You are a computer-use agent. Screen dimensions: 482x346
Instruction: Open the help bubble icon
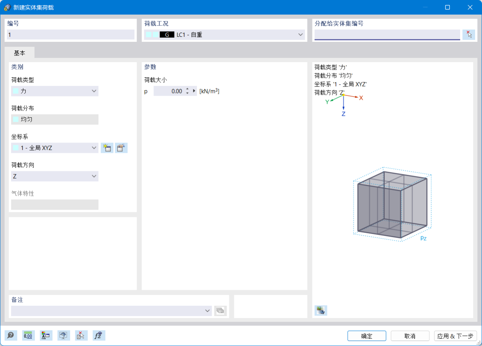pyautogui.click(x=11, y=335)
